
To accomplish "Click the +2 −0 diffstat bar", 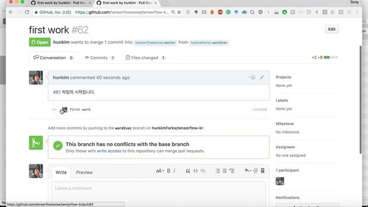I will (325, 57).
